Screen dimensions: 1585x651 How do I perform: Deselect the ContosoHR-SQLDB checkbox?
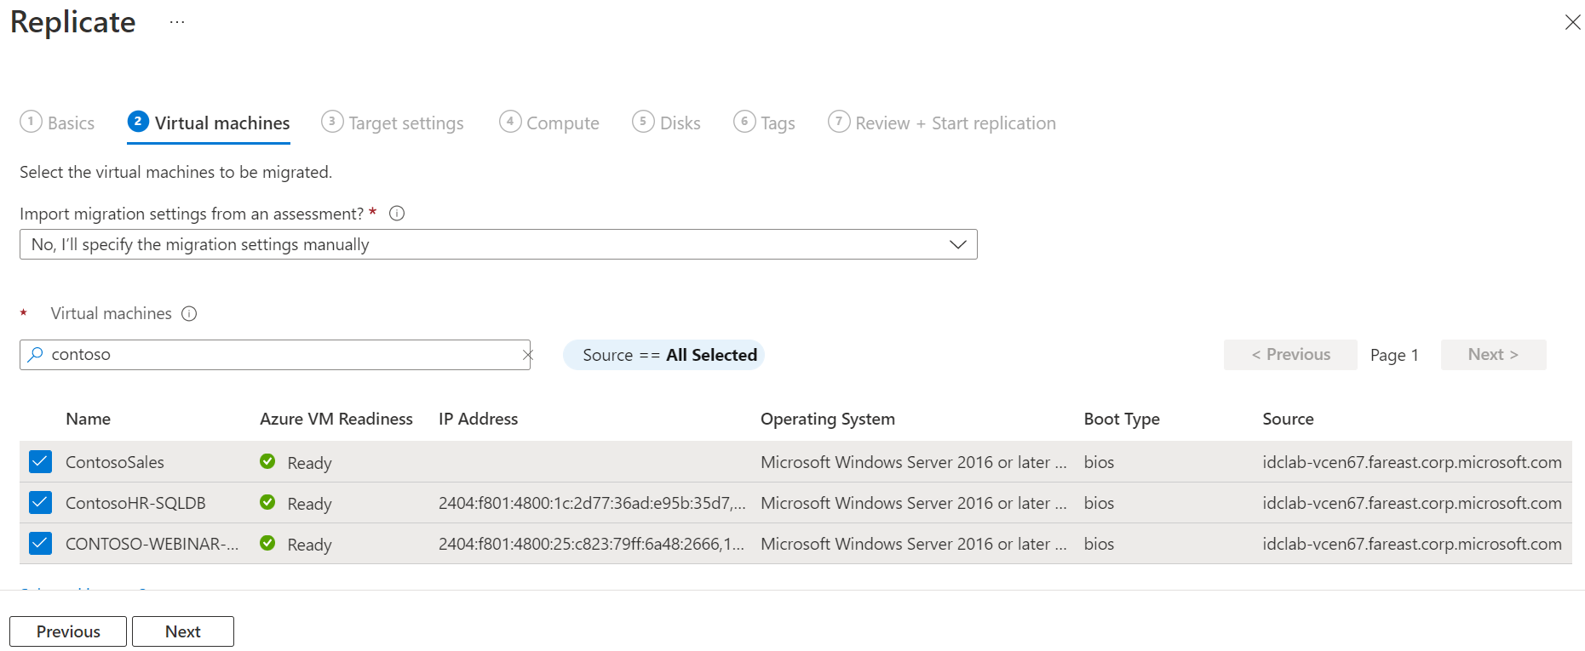[40, 503]
